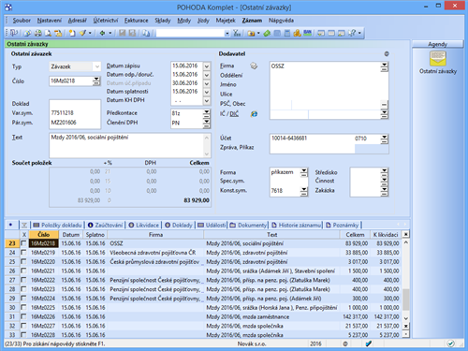Click scroll-down arrow of the table scrollbar
468x351 pixels.
tap(405, 318)
